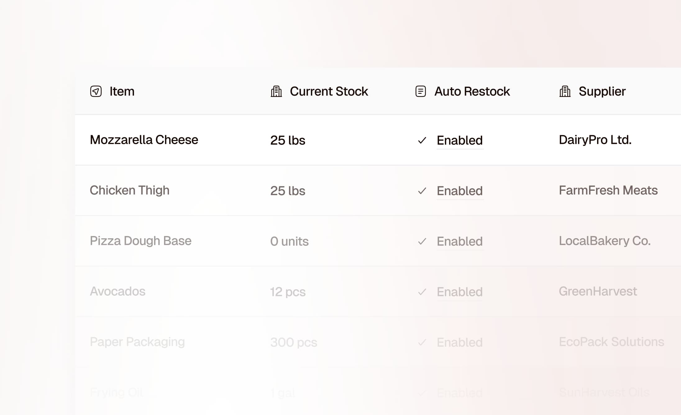Click the checkmark in Chicken Thigh row
Screen dimensions: 681x415
[422, 191]
